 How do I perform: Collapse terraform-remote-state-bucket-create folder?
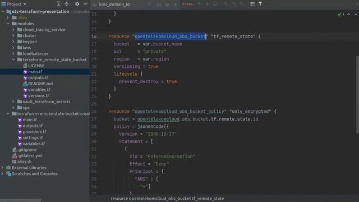tap(8, 113)
